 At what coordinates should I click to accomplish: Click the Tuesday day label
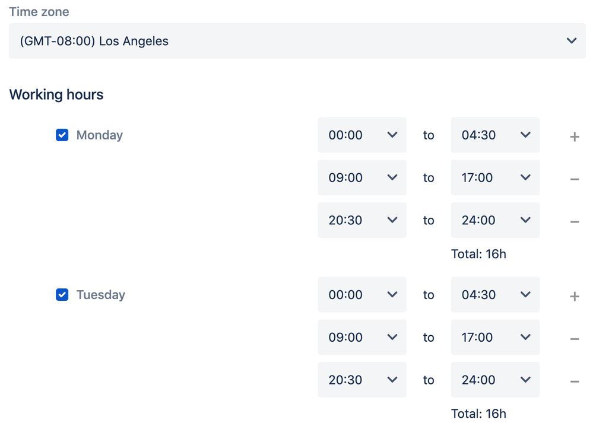(x=101, y=295)
